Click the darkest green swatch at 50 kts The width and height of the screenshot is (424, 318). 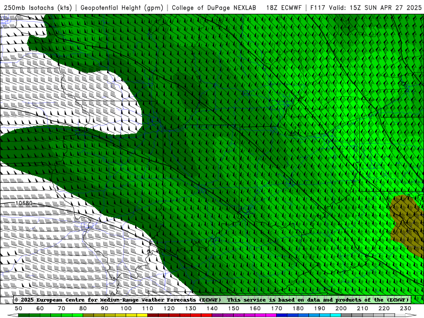pyautogui.click(x=24, y=315)
